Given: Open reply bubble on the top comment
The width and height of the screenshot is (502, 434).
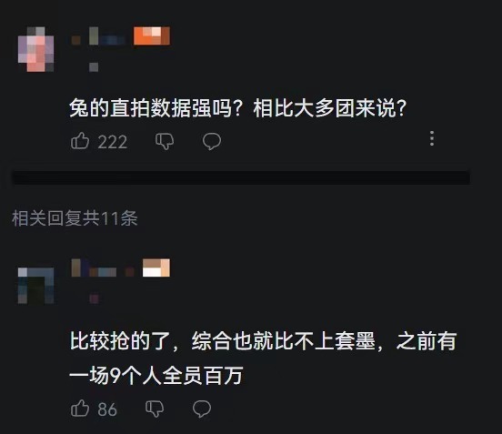Looking at the screenshot, I should click(x=212, y=141).
